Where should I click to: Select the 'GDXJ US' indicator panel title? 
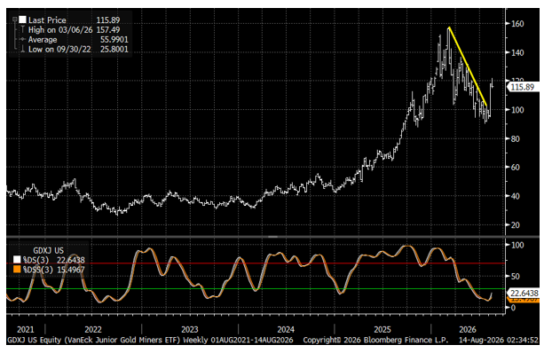48,251
